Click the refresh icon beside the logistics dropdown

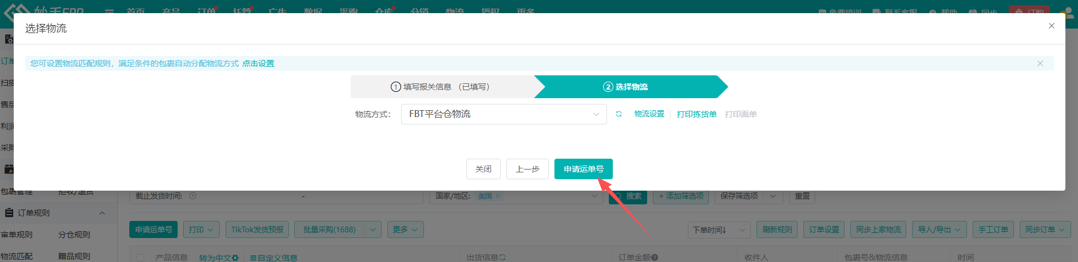(x=619, y=114)
